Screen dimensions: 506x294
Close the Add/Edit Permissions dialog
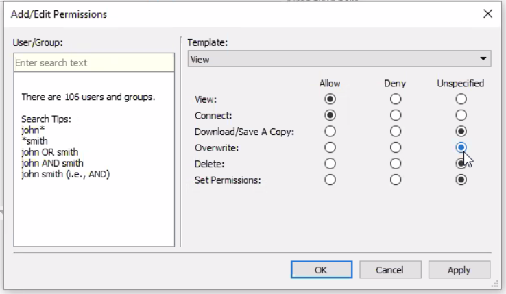(x=488, y=14)
